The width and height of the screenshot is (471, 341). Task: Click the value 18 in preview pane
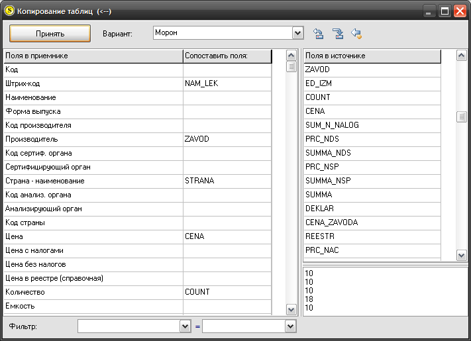click(309, 299)
